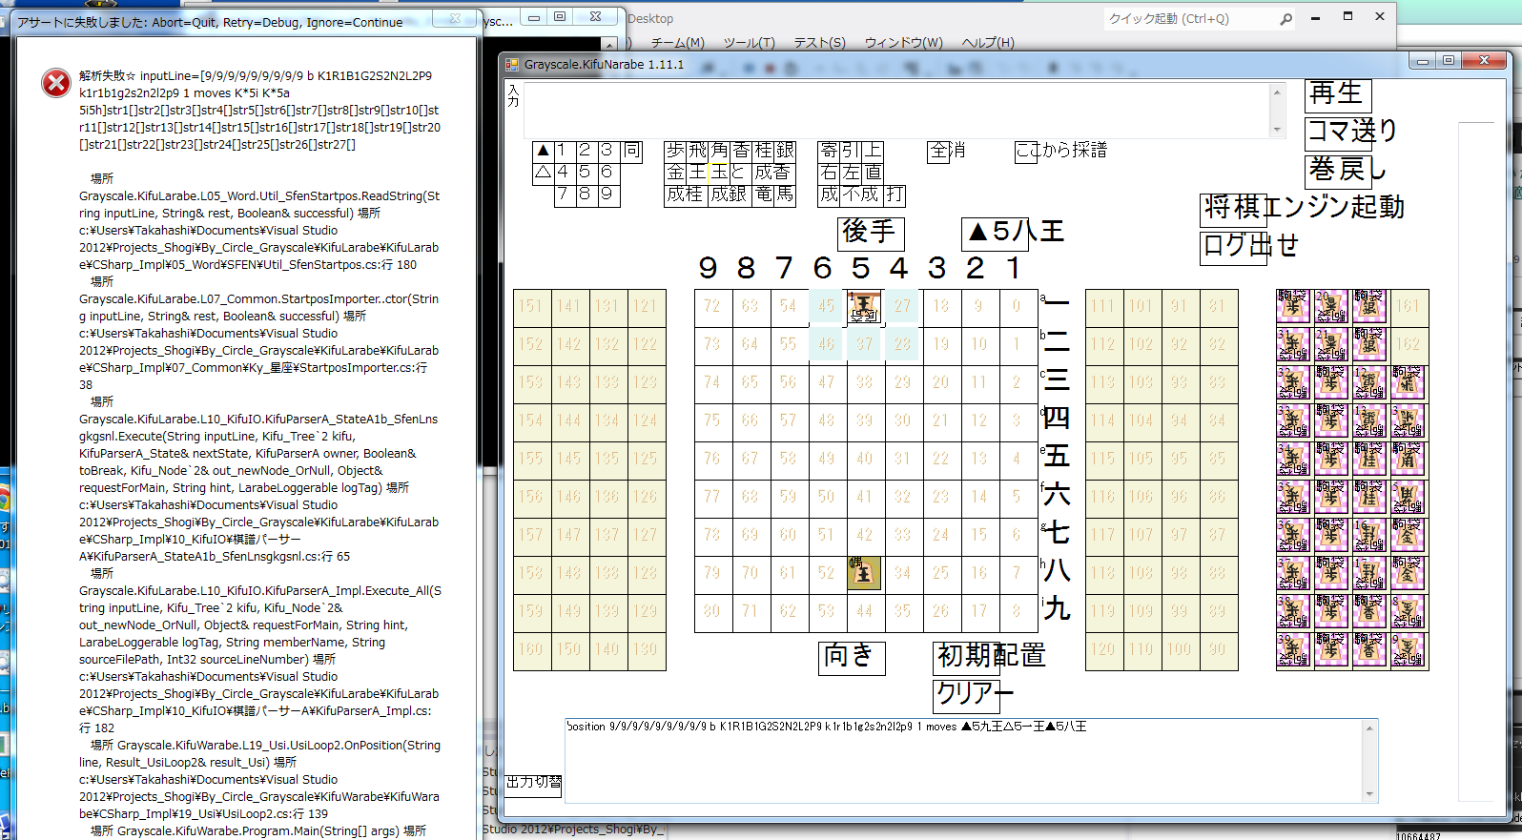Click output area scrollbar up arrow
1522x840 pixels.
[x=1369, y=728]
